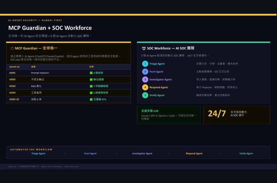This screenshot has height=183, width=277.
Task: Click Verify Agent in the SOC Workforce list
Action: [x=157, y=95]
